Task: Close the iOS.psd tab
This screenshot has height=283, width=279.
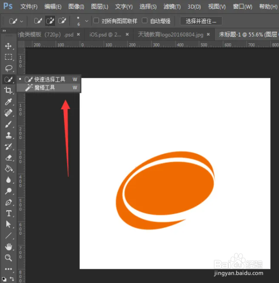Action: pyautogui.click(x=127, y=34)
